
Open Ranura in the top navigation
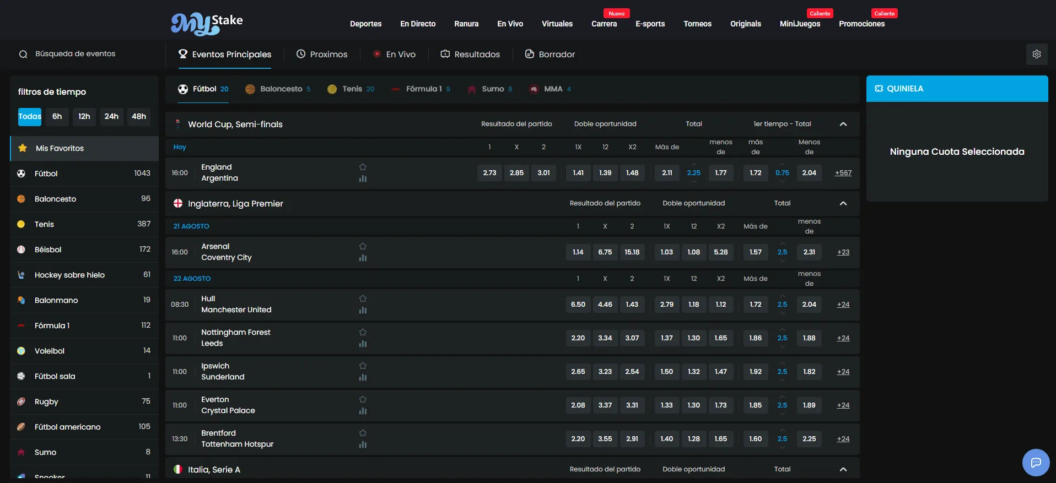[466, 24]
